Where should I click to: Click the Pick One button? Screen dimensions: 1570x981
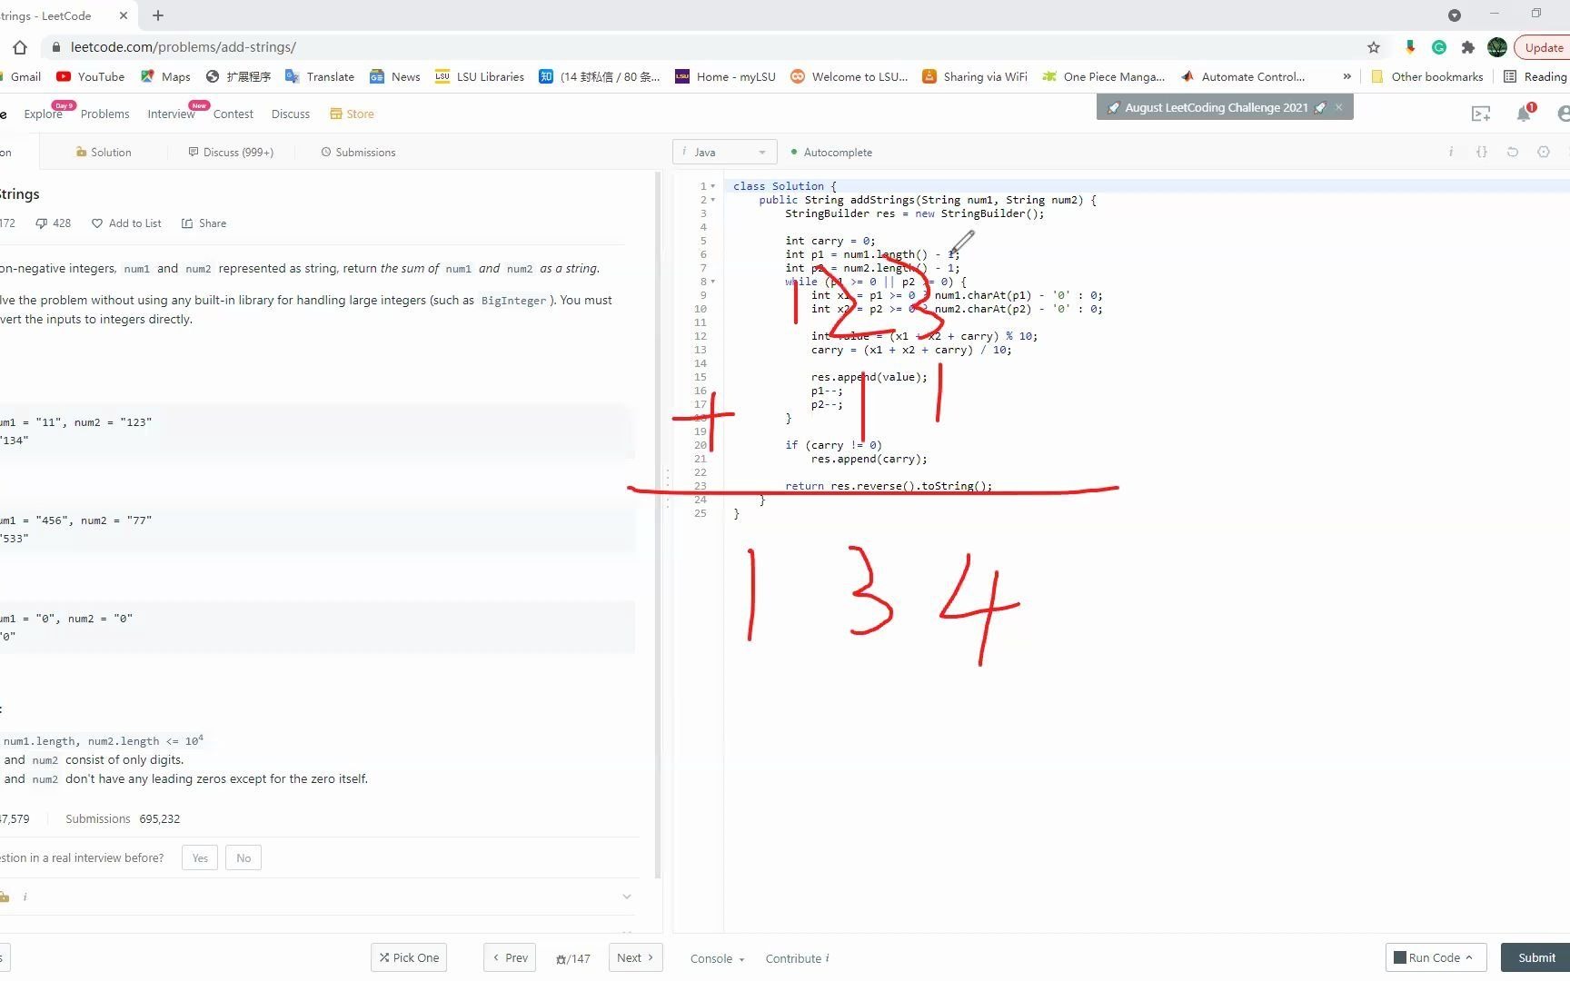coord(409,957)
